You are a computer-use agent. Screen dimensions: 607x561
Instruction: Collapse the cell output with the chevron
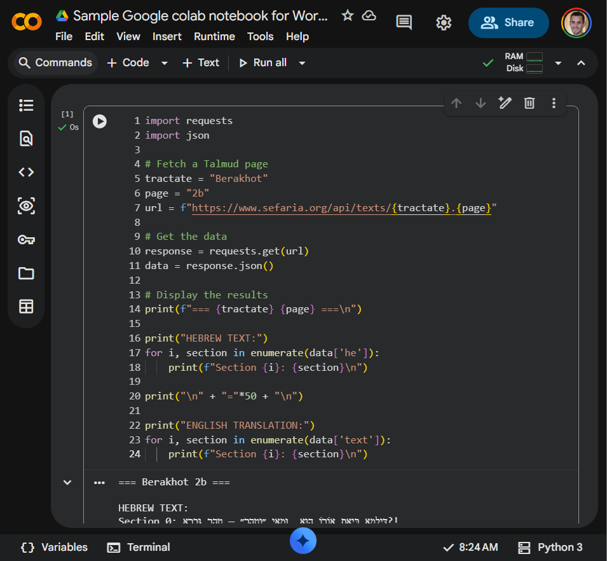(67, 482)
